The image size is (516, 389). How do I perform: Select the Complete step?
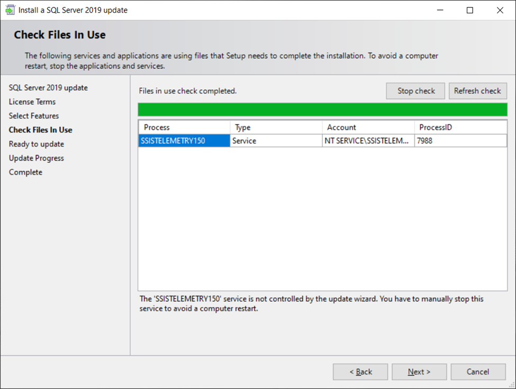click(x=26, y=172)
